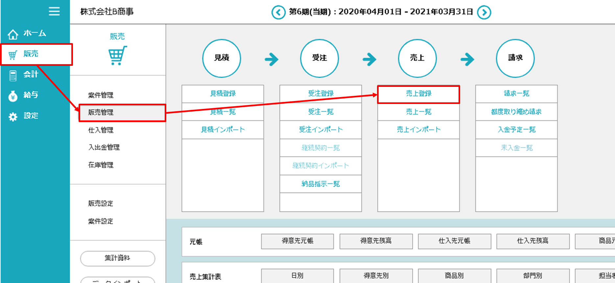
Task: Click the 商品別 sales summary button
Action: (x=454, y=276)
